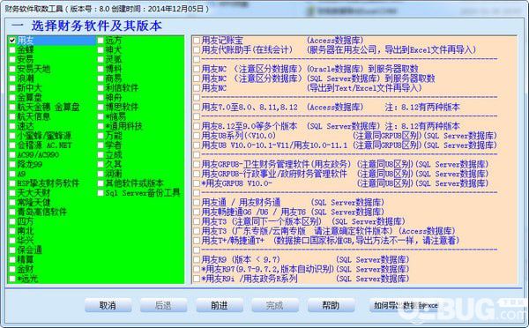Choose 用友NC SQL Server数据库 version

197,78
